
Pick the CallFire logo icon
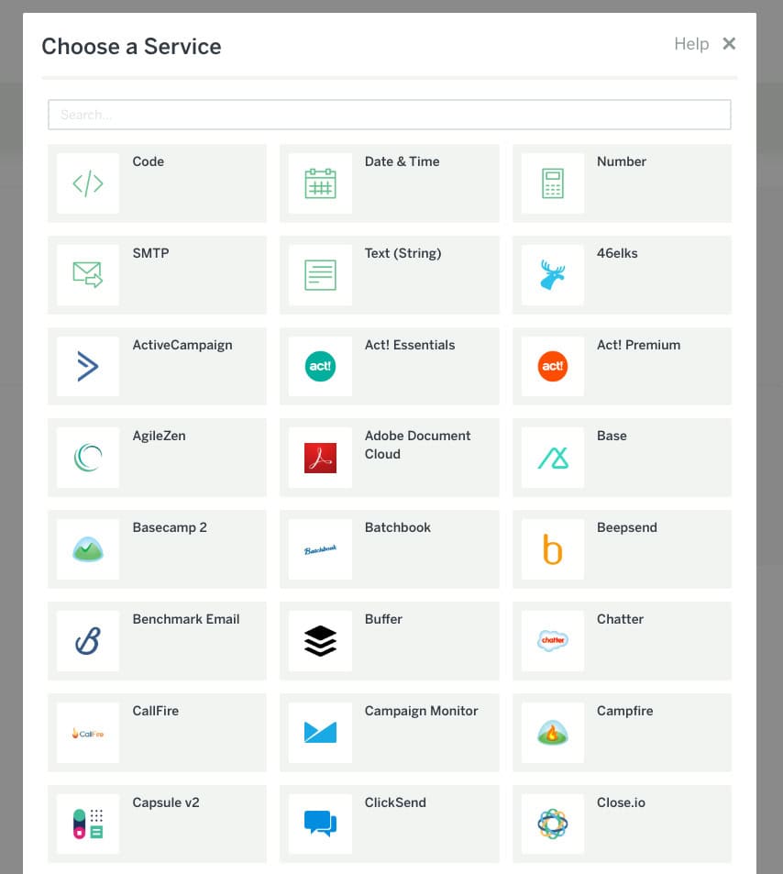click(88, 733)
